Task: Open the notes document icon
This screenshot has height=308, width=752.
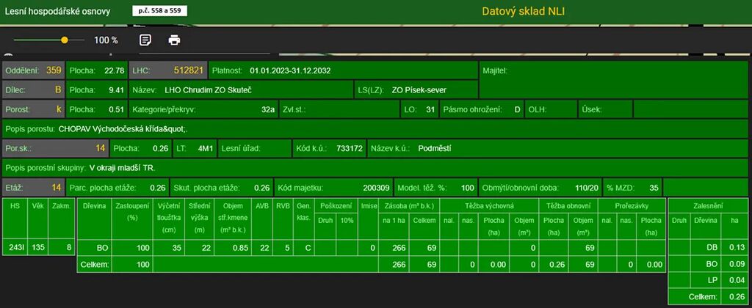Action: coord(145,40)
